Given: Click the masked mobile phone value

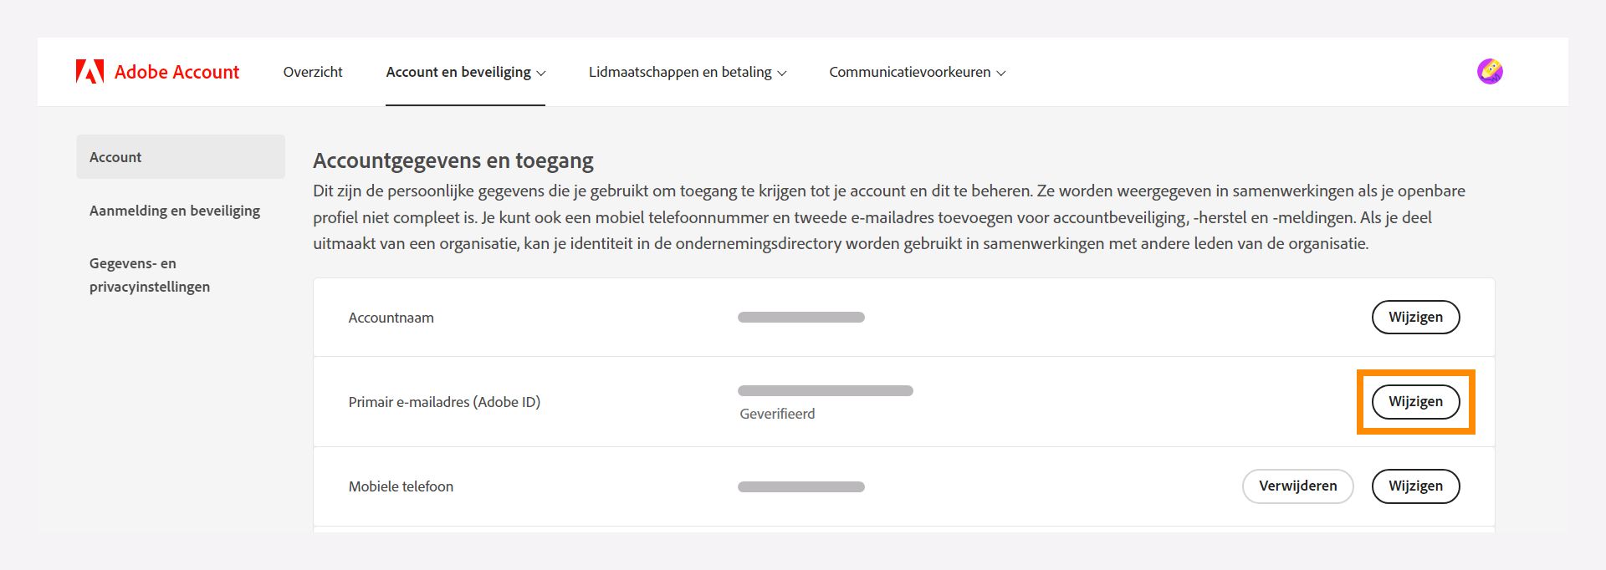Looking at the screenshot, I should pos(800,486).
